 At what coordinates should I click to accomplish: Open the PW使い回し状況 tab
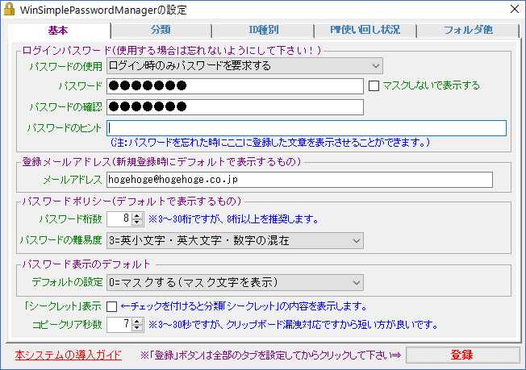coord(365,30)
